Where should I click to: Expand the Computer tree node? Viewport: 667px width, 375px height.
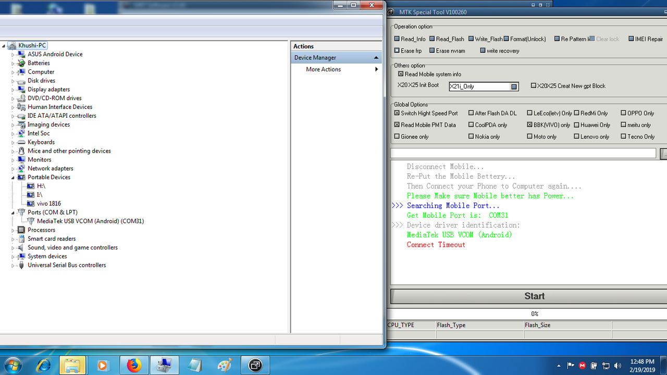click(13, 72)
